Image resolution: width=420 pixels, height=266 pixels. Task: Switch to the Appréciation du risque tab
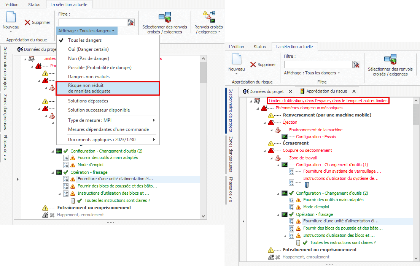pyautogui.click(x=326, y=91)
